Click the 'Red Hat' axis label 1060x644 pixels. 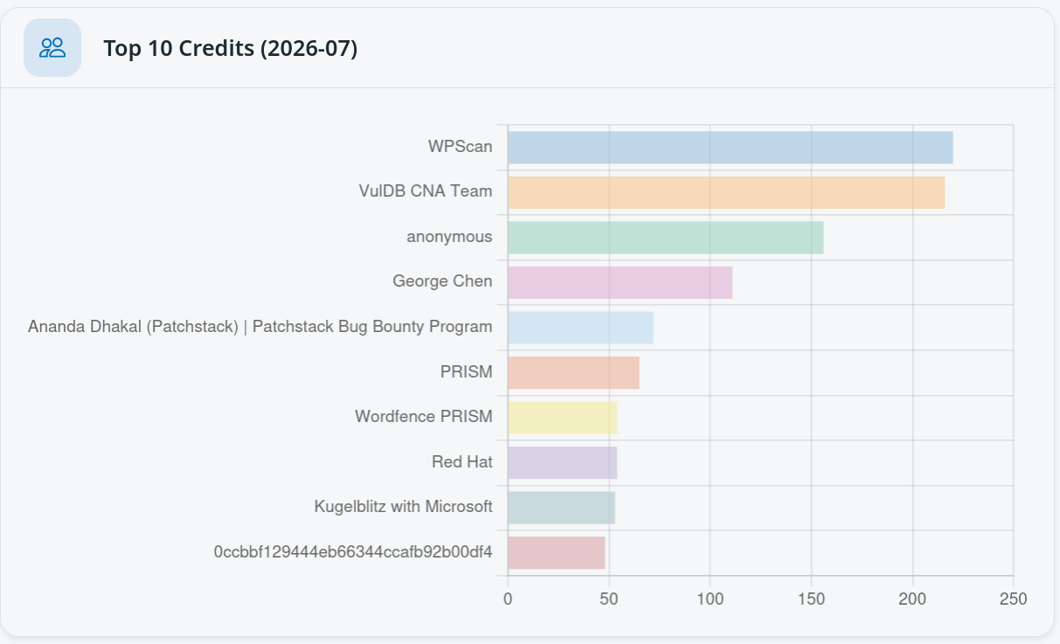coord(462,462)
